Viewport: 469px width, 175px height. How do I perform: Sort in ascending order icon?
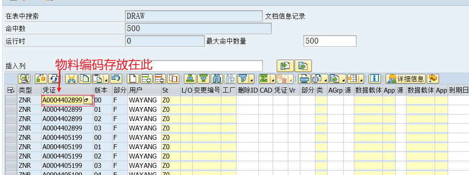(190, 79)
